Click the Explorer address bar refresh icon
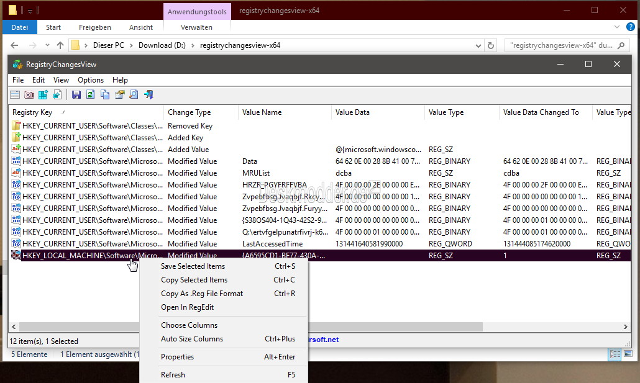The height and width of the screenshot is (383, 640). click(x=491, y=45)
